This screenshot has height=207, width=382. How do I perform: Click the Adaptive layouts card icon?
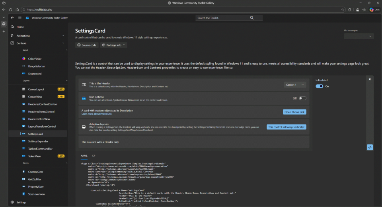[x=84, y=127]
